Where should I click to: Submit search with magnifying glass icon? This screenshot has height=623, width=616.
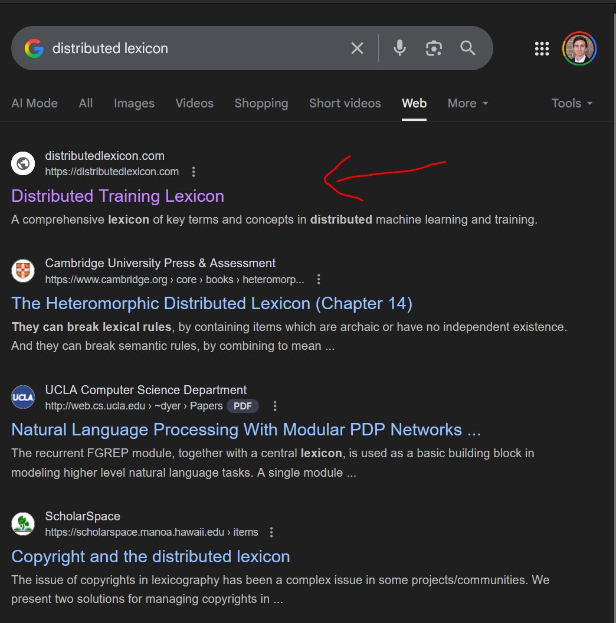pos(468,48)
